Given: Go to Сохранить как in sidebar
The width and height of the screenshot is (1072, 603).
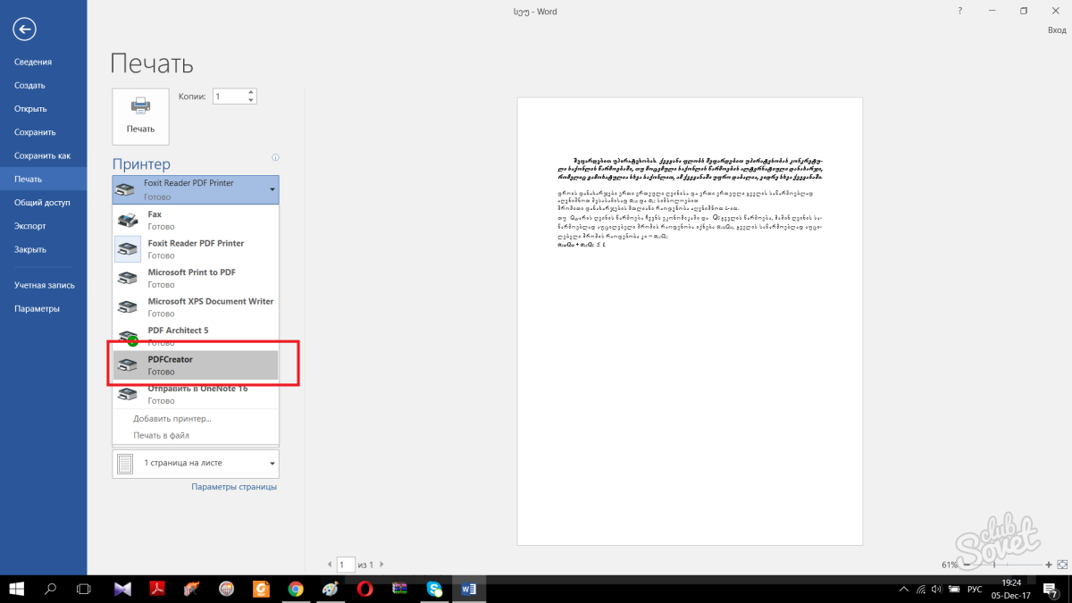Looking at the screenshot, I should 42,155.
